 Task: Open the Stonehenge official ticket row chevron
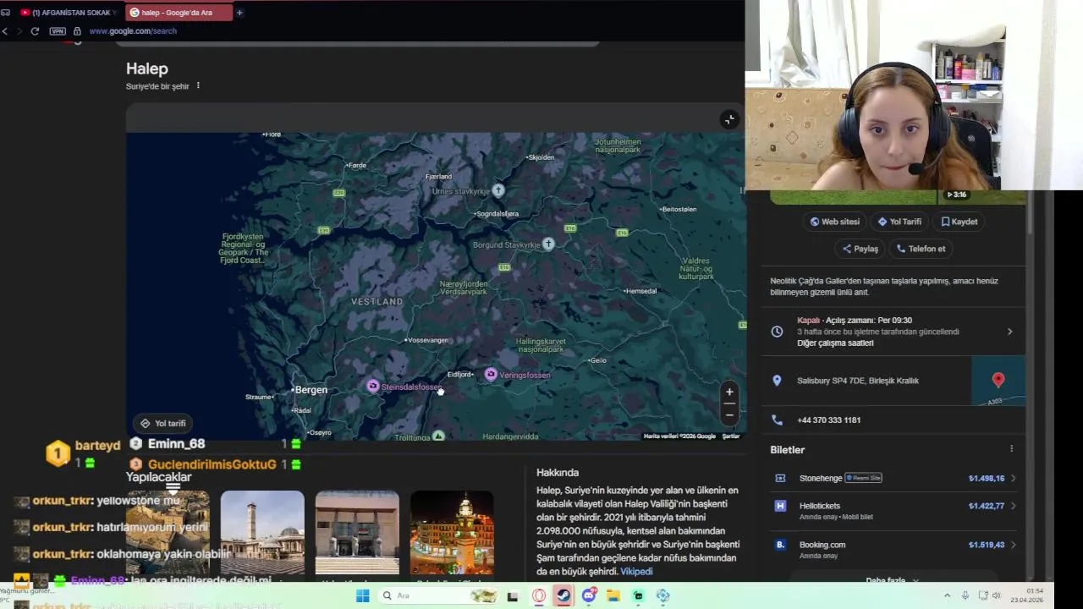pyautogui.click(x=1013, y=478)
